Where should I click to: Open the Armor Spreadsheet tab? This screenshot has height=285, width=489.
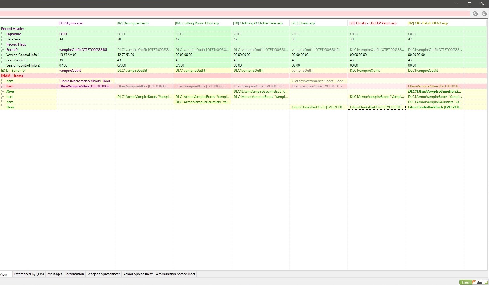point(138,274)
